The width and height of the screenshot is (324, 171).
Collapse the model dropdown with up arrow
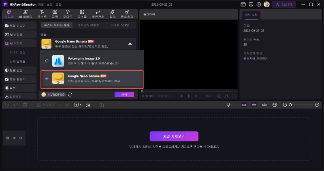tap(130, 44)
